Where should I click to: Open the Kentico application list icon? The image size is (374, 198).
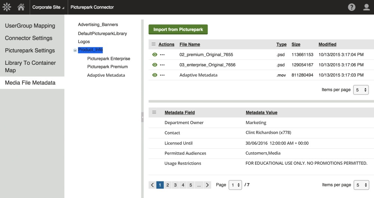point(7,7)
